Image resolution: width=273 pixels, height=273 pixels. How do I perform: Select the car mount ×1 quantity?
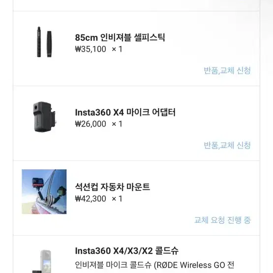[x=117, y=199]
